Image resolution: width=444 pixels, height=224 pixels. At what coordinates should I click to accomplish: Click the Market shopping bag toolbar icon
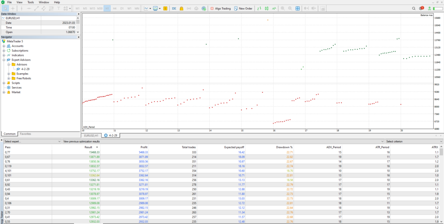tap(182, 8)
